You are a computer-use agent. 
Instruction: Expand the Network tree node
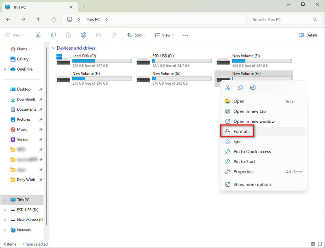(5, 230)
